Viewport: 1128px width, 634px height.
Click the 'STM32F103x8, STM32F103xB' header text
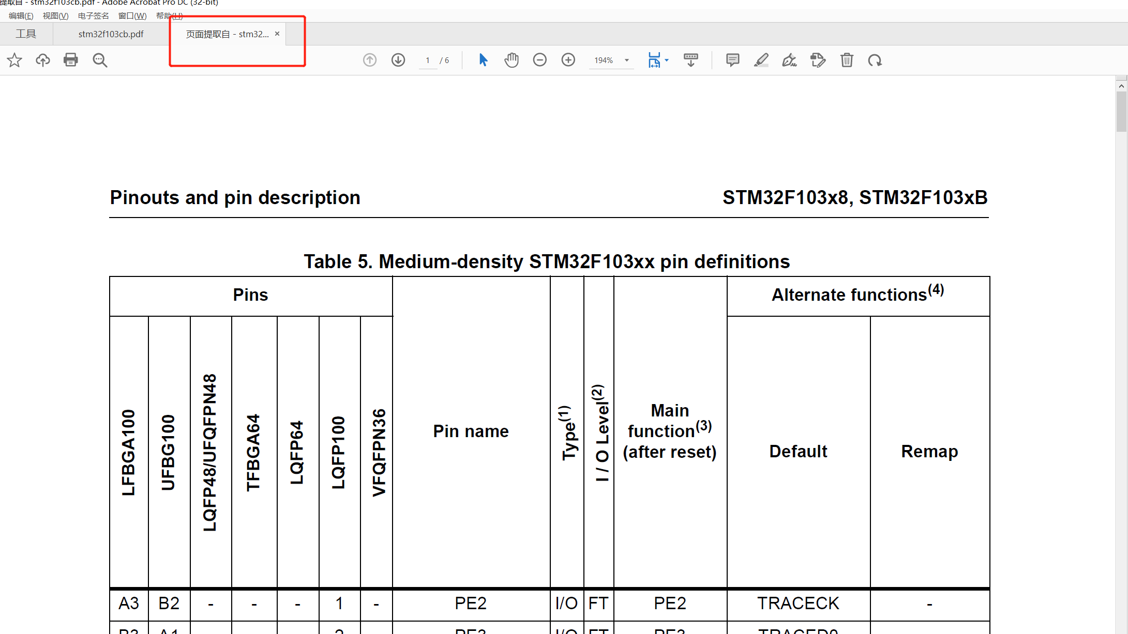tap(855, 198)
